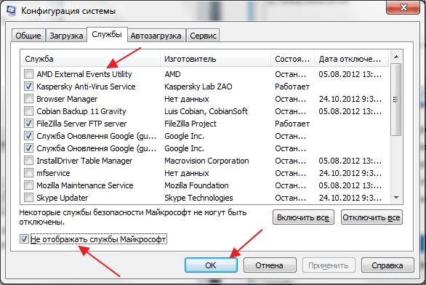The image size is (426, 285).
Task: Select the 'AMD External Events Utility' row name
Action: pyautogui.click(x=84, y=74)
